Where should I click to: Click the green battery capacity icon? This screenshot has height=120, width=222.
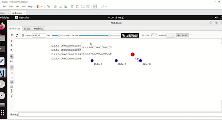pyautogui.click(x=12, y=91)
